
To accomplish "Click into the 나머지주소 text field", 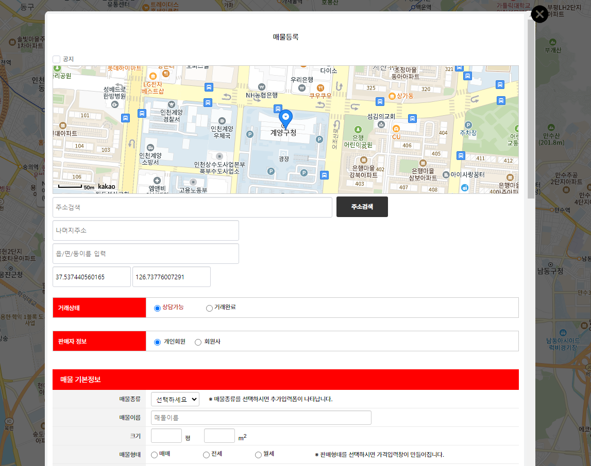I will [146, 230].
